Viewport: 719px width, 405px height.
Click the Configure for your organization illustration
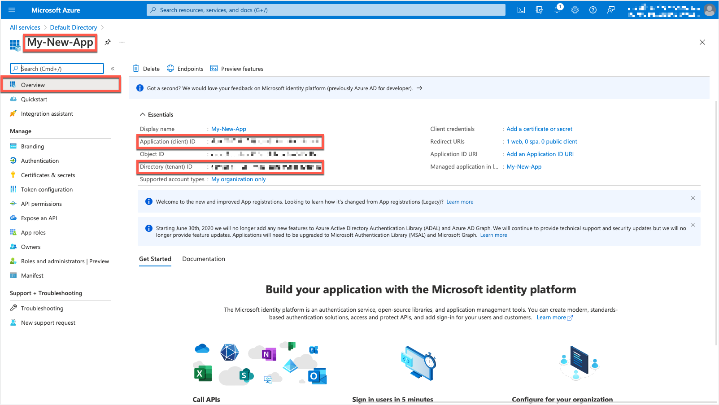580,363
